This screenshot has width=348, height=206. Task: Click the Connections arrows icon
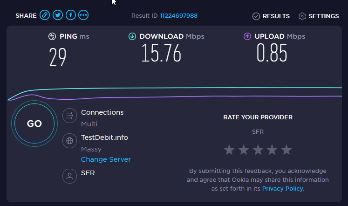coord(69,115)
